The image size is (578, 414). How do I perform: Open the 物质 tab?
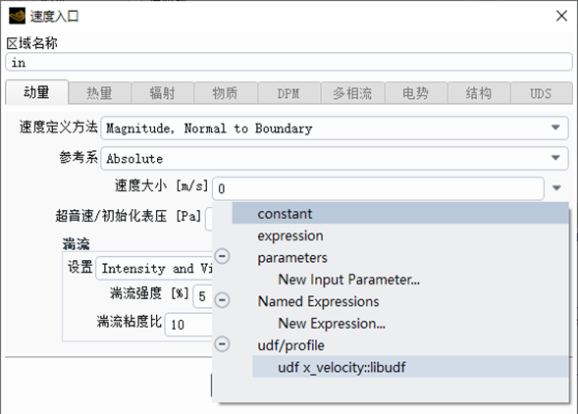pos(226,93)
